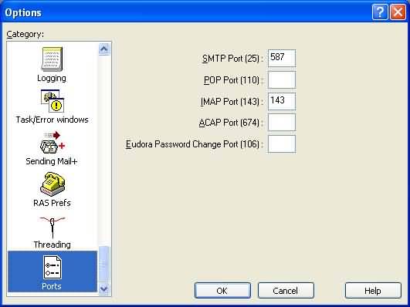Confirm settings with the OK button
410x307 pixels.
pyautogui.click(x=222, y=291)
